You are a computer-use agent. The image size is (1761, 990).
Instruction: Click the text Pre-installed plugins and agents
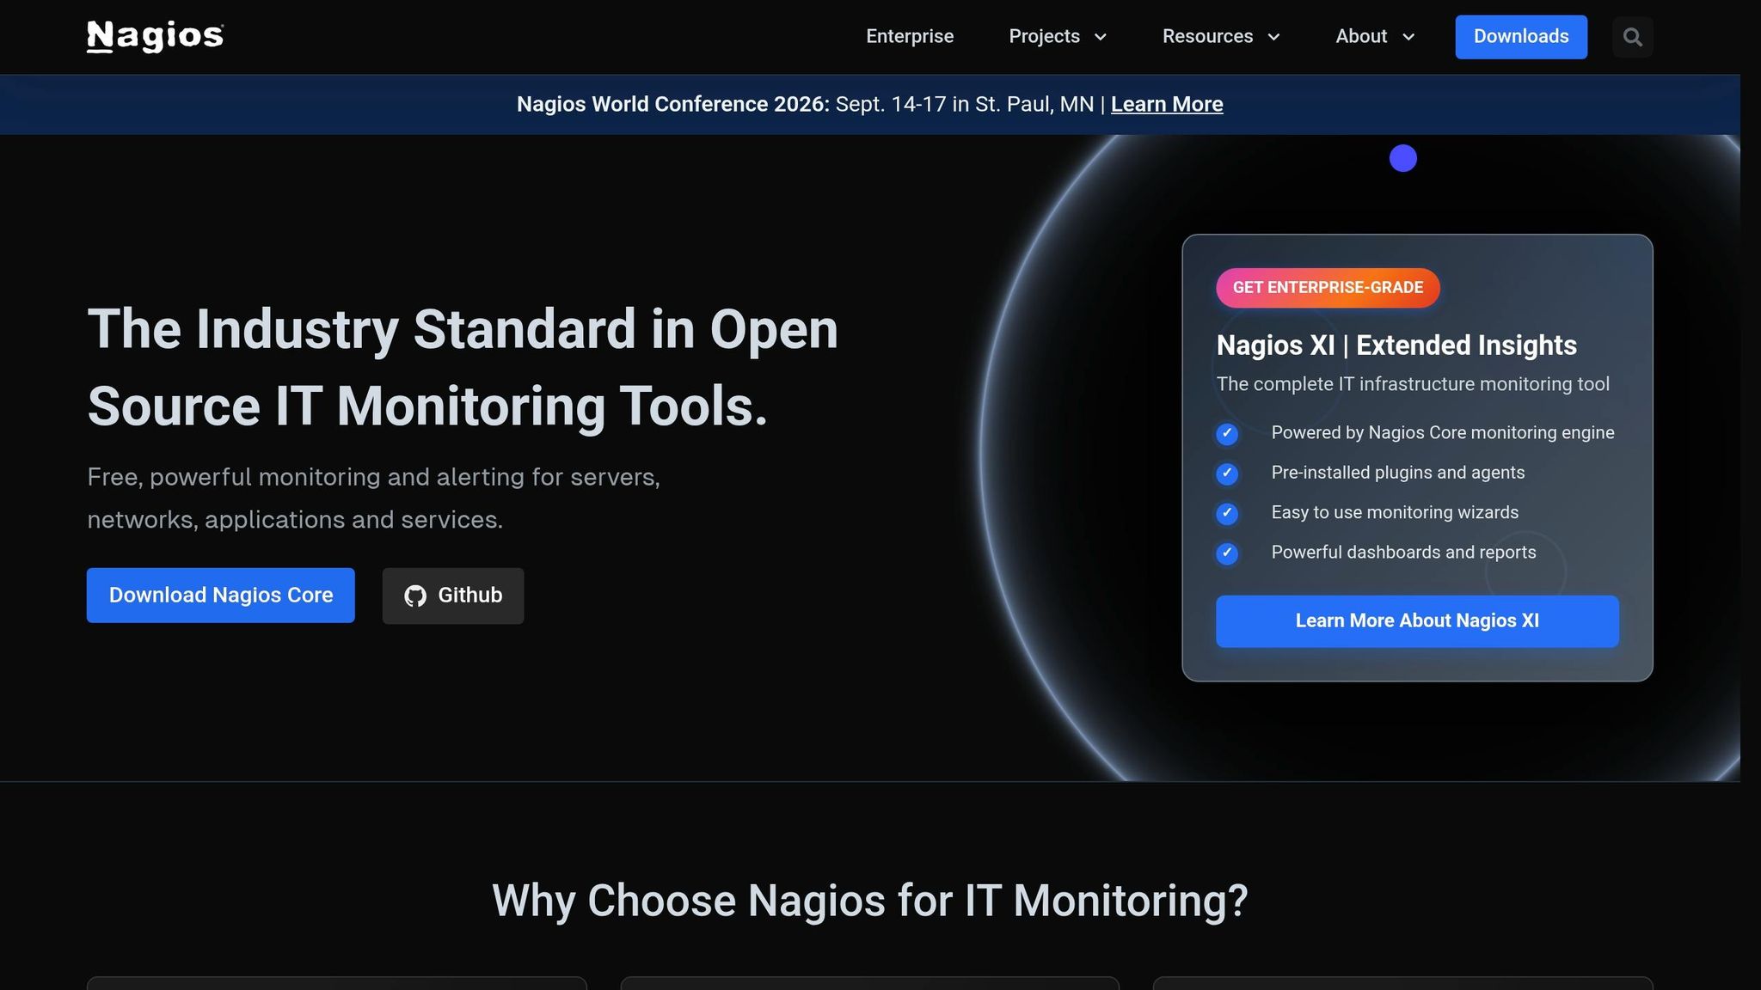pos(1398,473)
